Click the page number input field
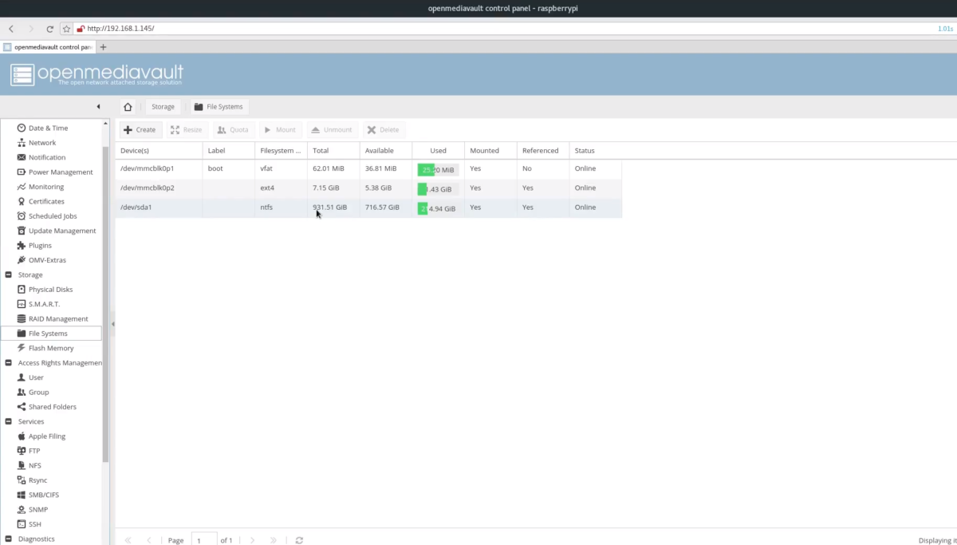The height and width of the screenshot is (545, 957). click(x=204, y=539)
